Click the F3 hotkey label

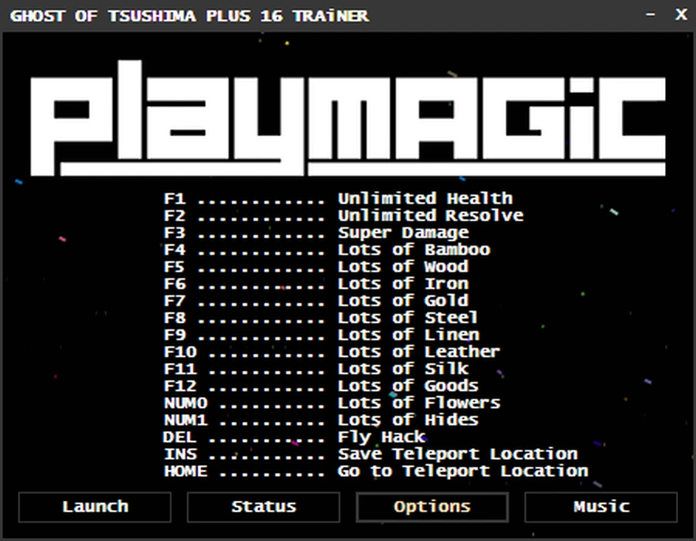click(175, 233)
